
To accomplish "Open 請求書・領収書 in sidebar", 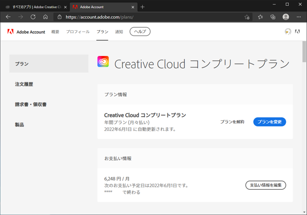I will coord(31,104).
